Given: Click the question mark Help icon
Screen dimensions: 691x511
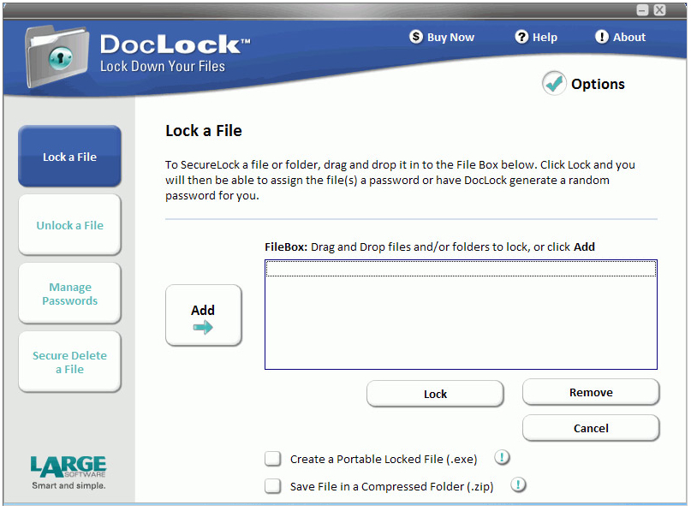Looking at the screenshot, I should (x=521, y=37).
